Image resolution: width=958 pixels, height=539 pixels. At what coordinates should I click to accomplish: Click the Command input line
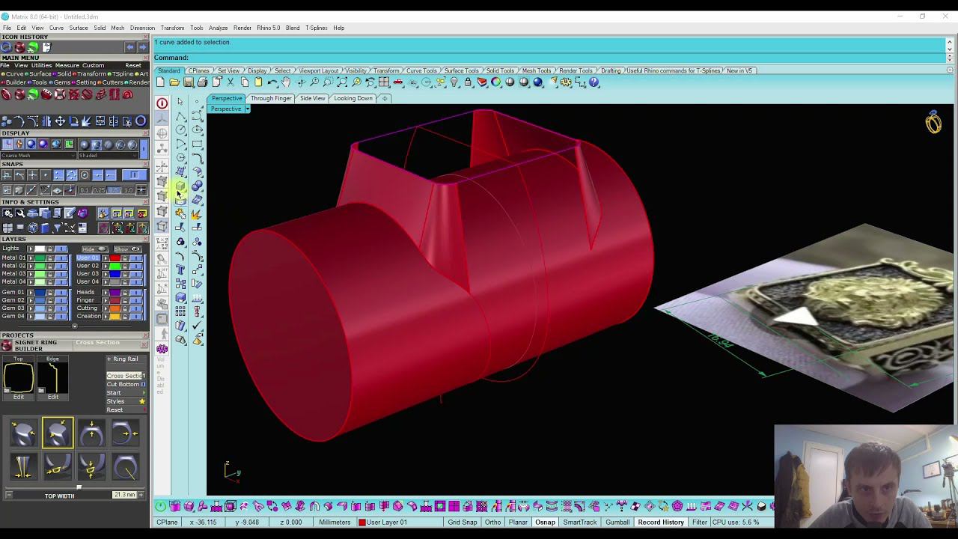point(549,58)
